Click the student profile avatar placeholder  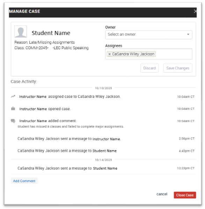tap(21, 31)
